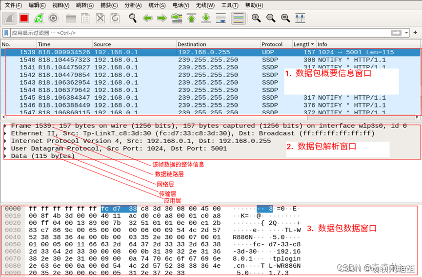Open a capture file with folder icon

(x=71, y=19)
